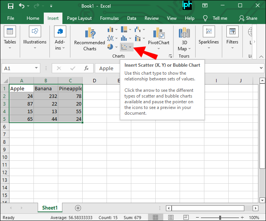Insert a Scatter or Bubble chart
This screenshot has width=266, height=221.
click(x=124, y=47)
